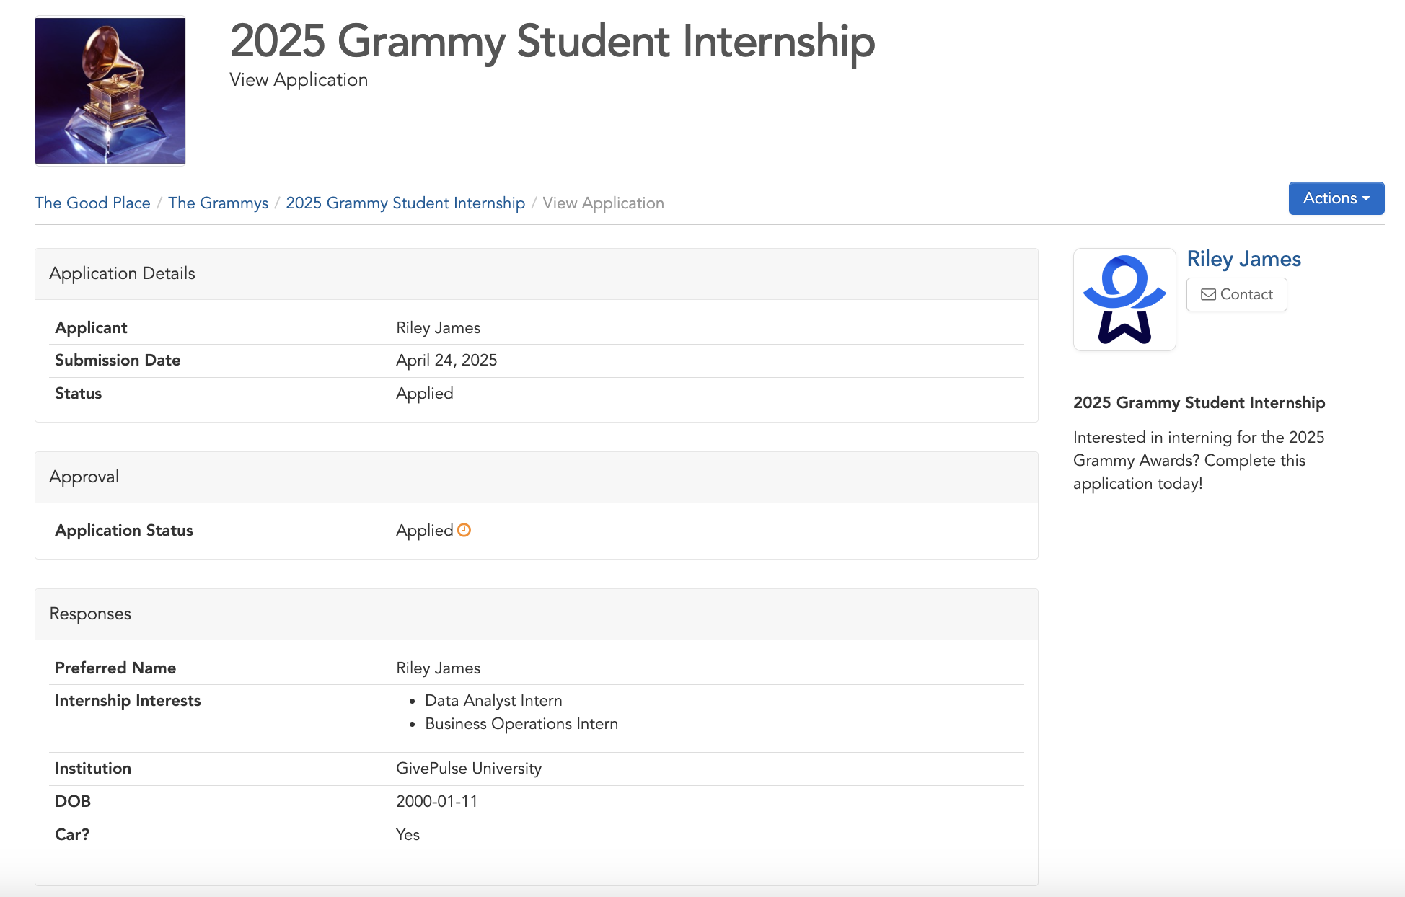Click Business Operations Intern list item

click(x=521, y=723)
